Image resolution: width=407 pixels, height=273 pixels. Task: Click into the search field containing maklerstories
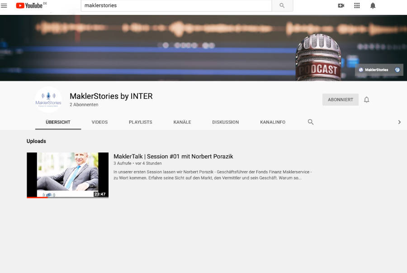pos(176,5)
